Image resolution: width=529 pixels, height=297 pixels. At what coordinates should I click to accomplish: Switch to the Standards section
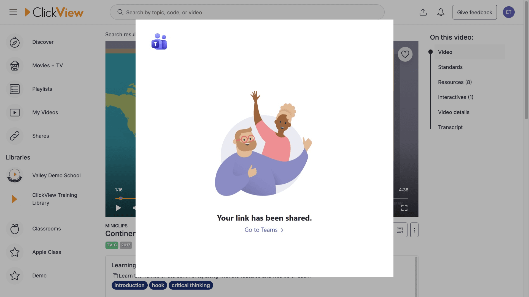[450, 67]
